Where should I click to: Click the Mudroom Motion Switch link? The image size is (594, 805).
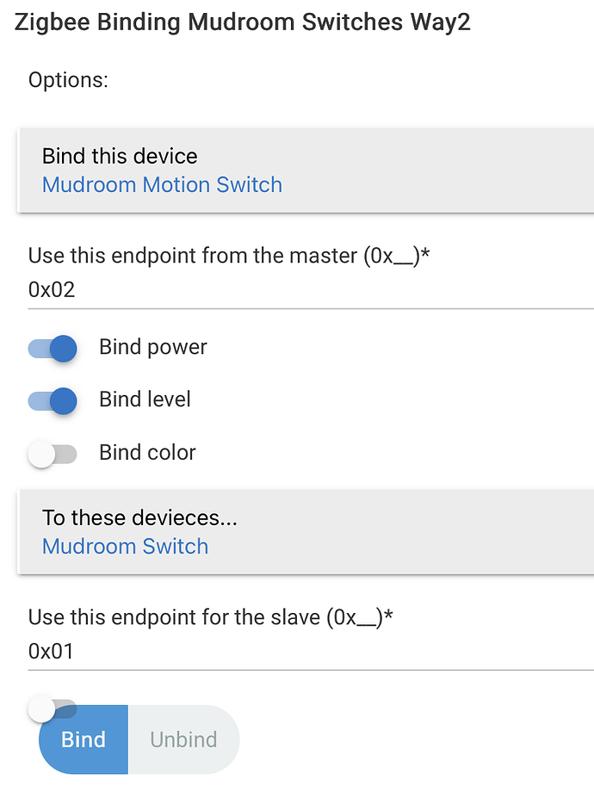[162, 185]
